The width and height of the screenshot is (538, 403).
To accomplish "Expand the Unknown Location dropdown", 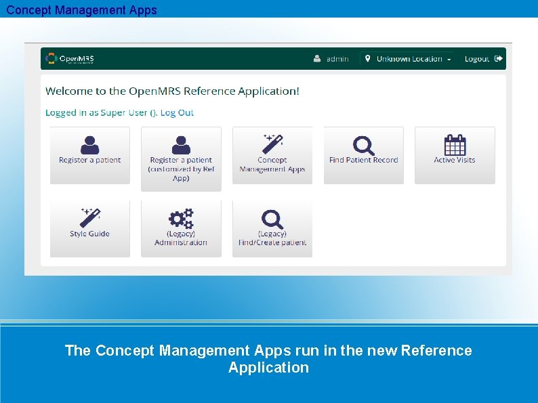I will (408, 59).
